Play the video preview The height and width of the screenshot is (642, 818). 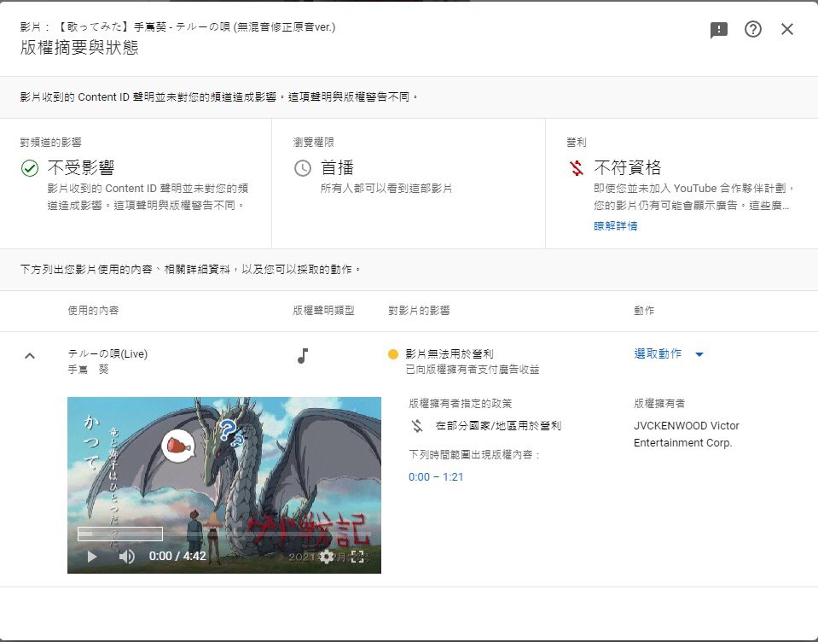click(x=92, y=557)
